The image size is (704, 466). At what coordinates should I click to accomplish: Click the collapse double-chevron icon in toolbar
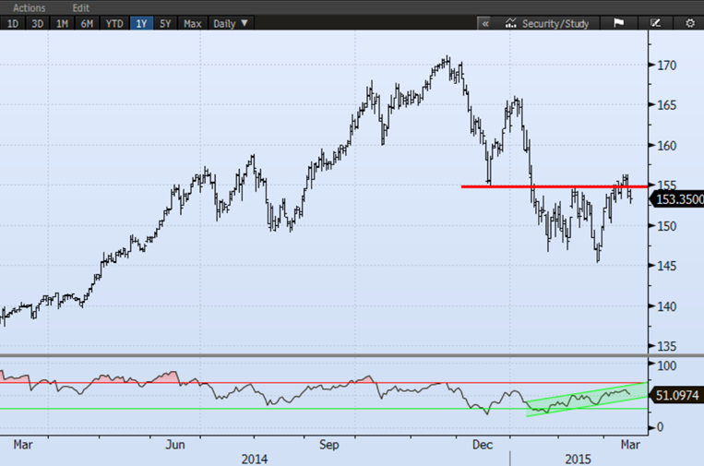click(x=485, y=23)
